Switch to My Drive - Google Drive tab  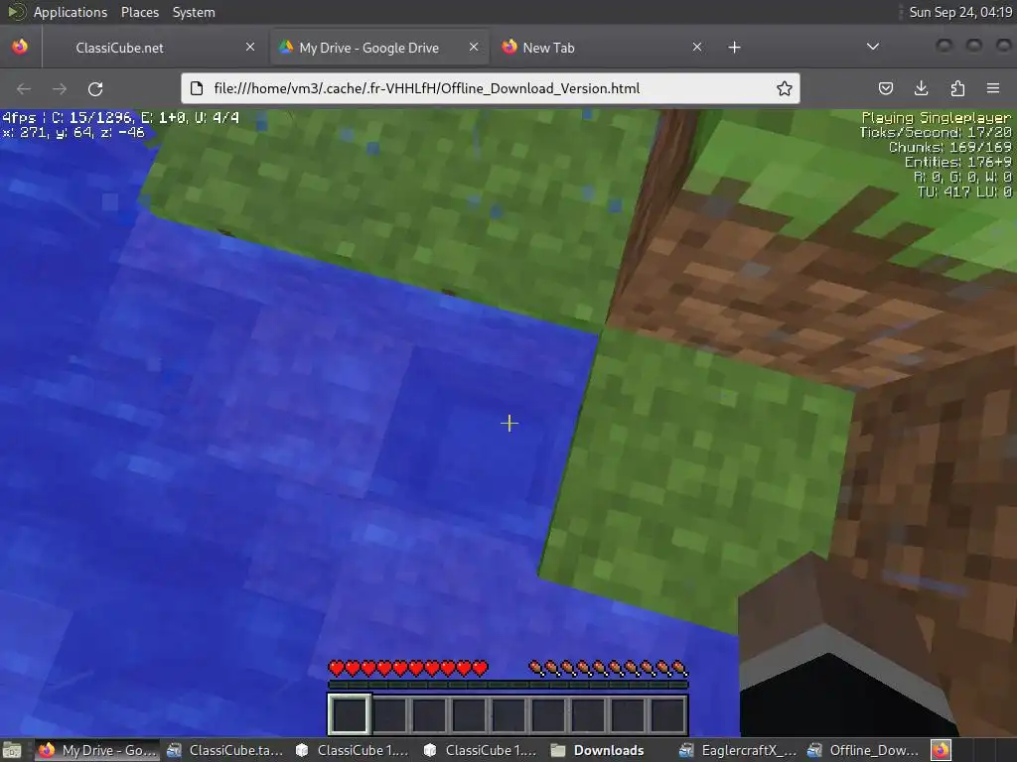tap(378, 48)
